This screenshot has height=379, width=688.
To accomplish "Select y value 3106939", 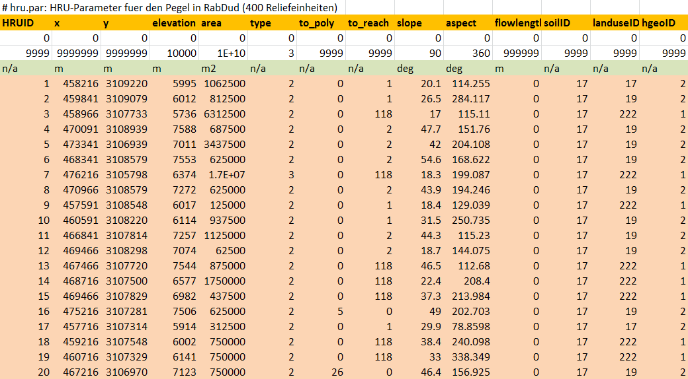I will pyautogui.click(x=126, y=144).
